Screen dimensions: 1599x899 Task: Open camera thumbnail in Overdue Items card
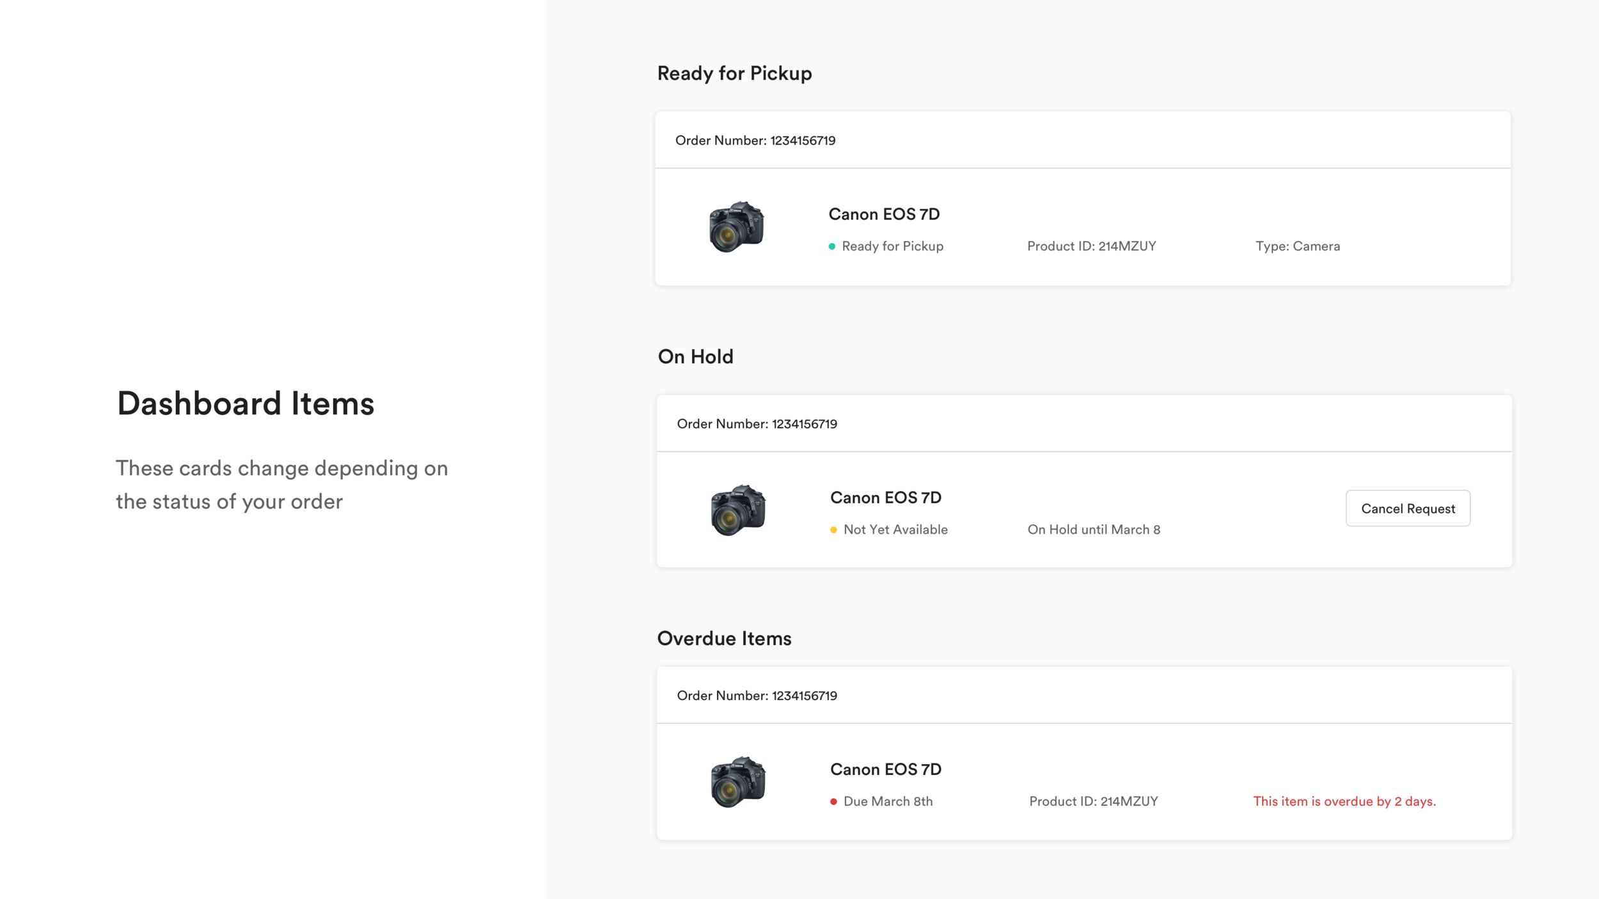tap(738, 781)
